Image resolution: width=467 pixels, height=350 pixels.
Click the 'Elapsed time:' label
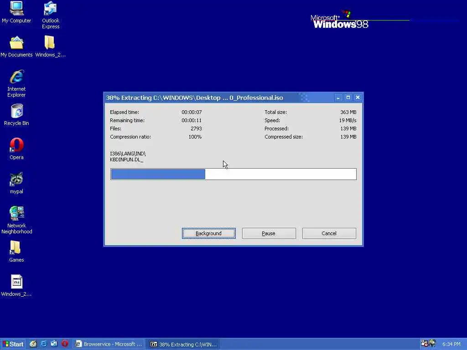(125, 112)
